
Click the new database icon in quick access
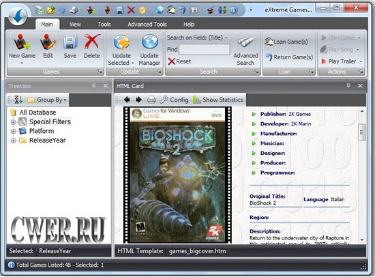click(40, 10)
